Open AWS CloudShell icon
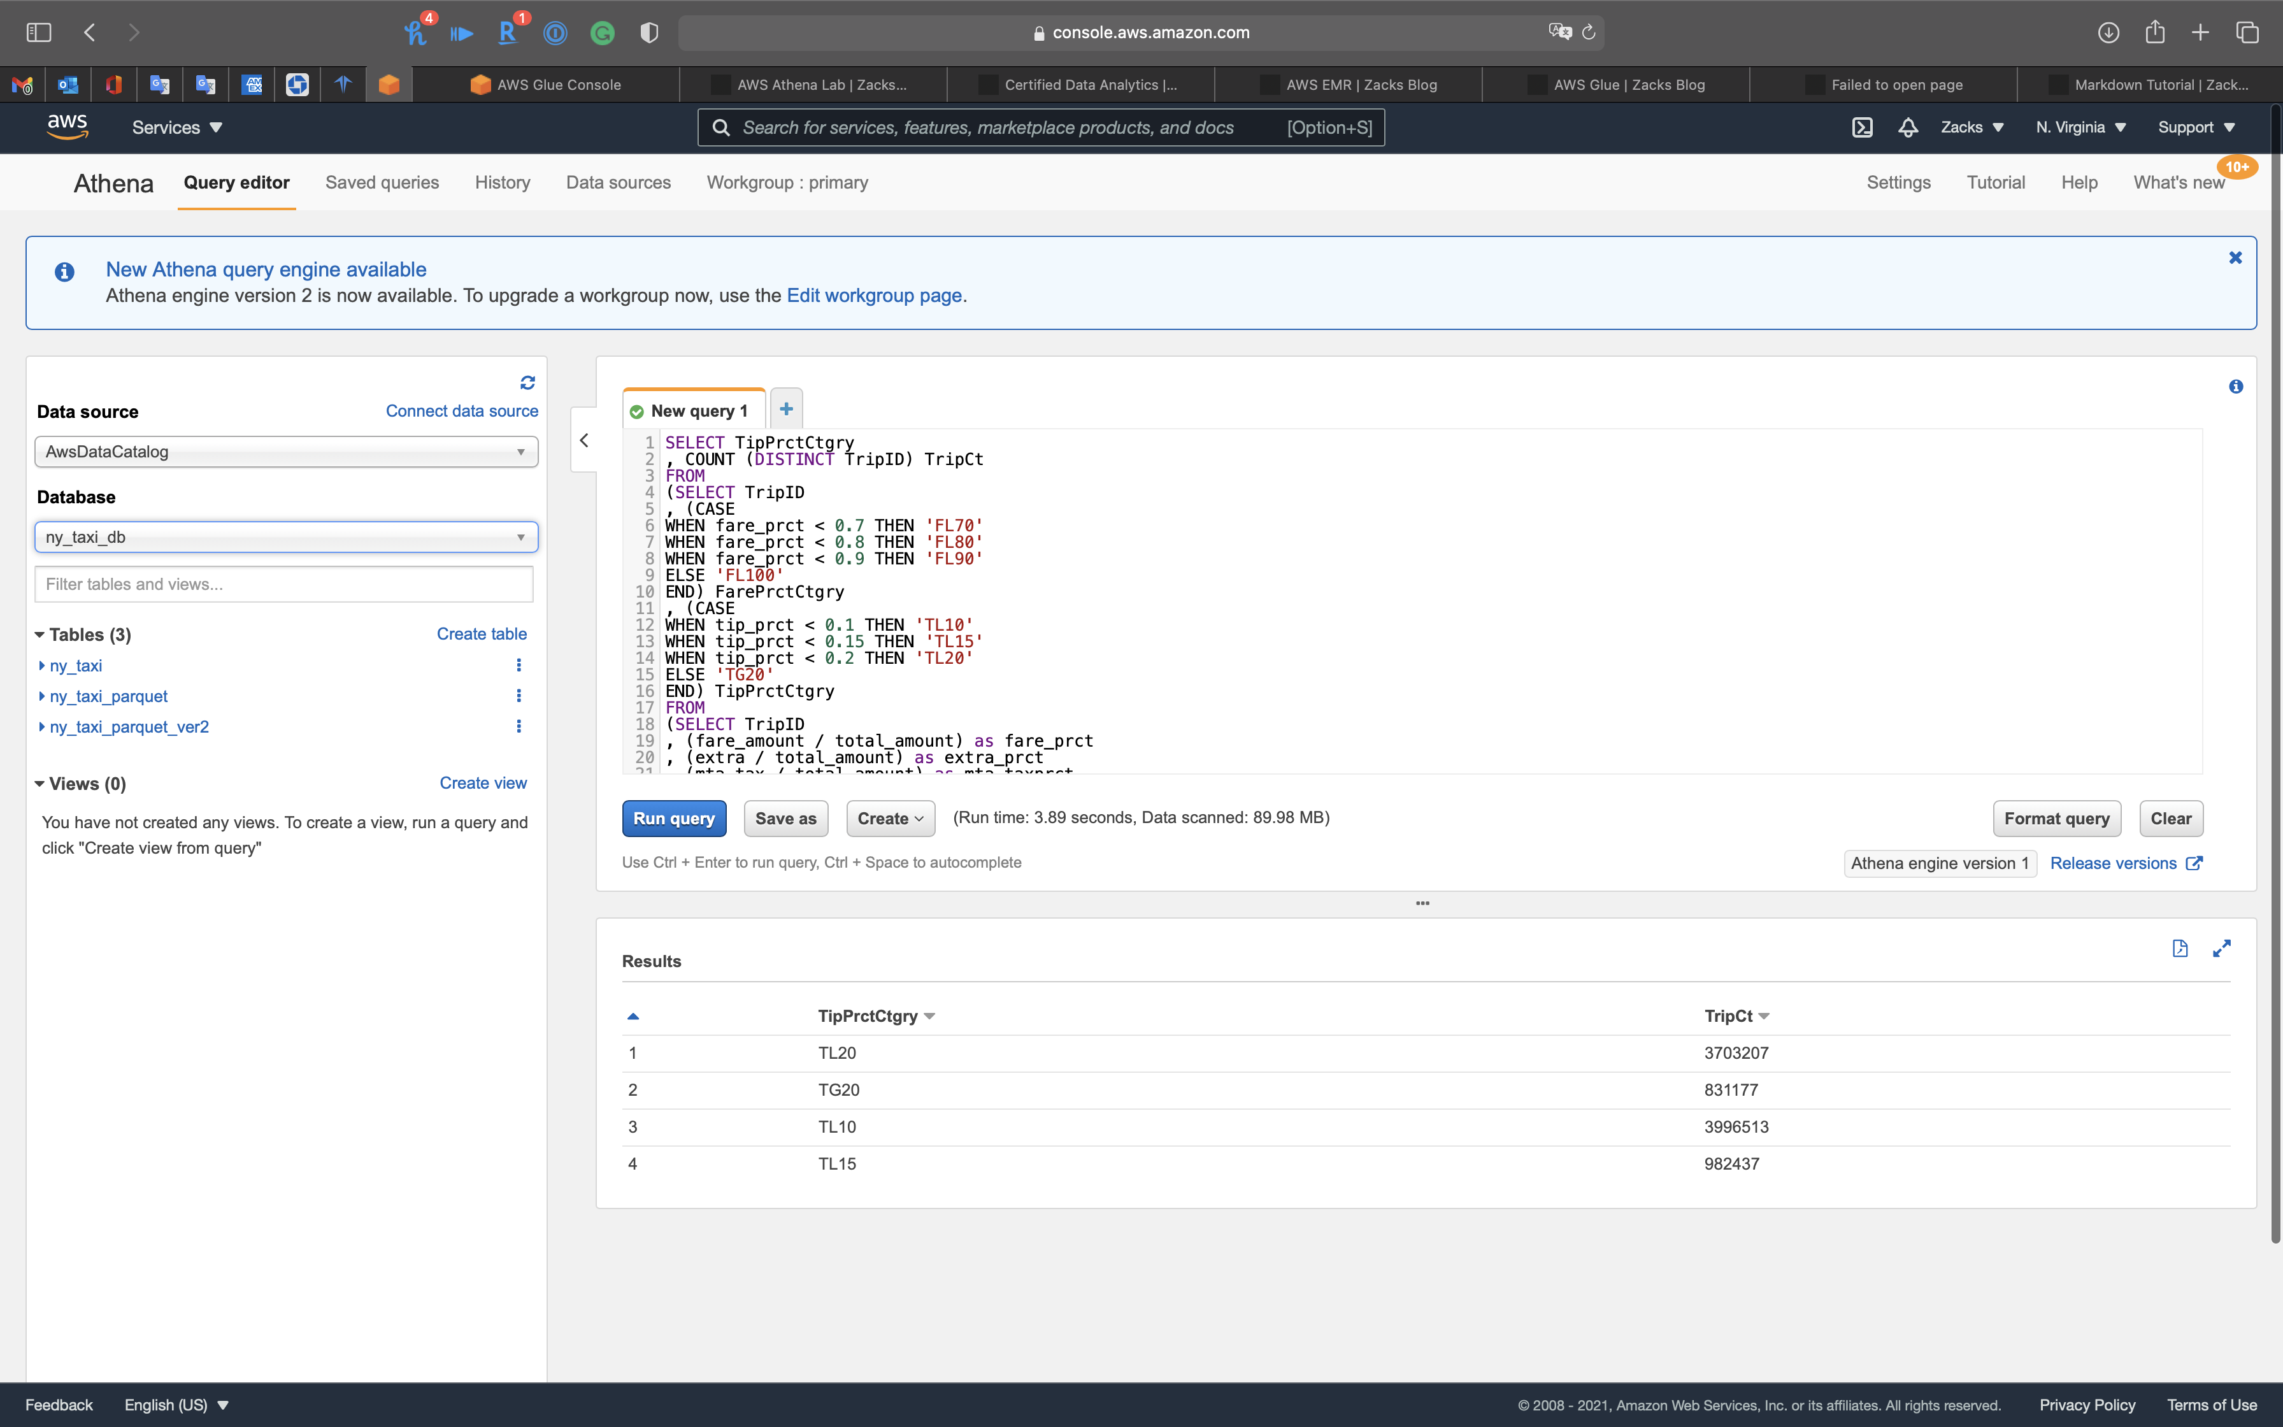2283x1427 pixels. 1862,127
